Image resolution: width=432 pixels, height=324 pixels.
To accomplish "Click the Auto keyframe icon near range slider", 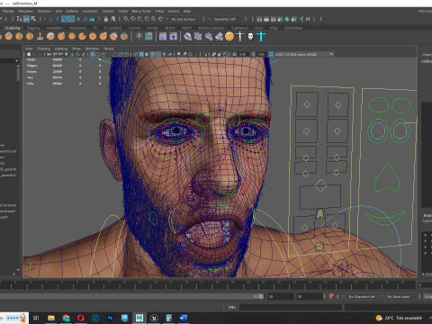I will coord(331,296).
